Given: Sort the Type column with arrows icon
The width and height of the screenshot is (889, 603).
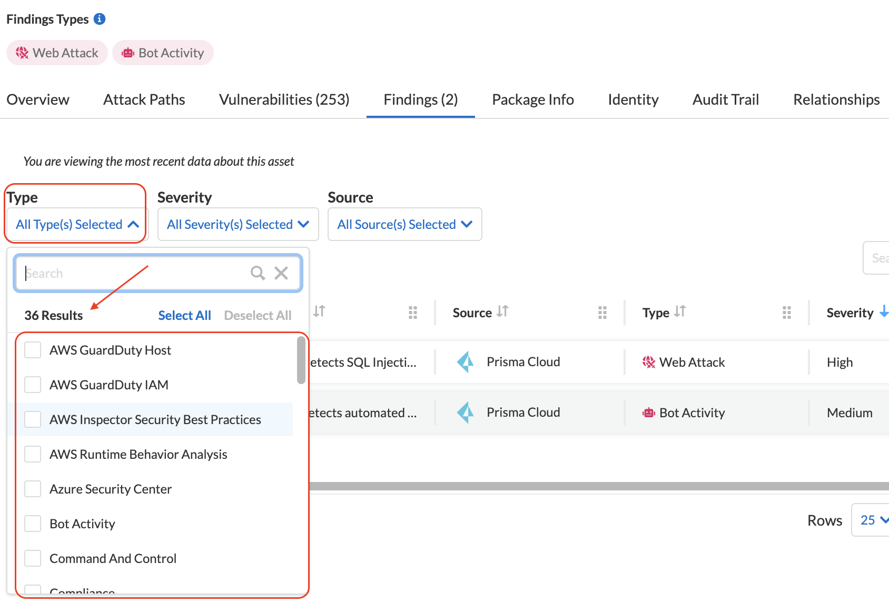Looking at the screenshot, I should [680, 311].
